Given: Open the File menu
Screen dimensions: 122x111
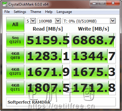Looking at the screenshot, I should point(7,12).
